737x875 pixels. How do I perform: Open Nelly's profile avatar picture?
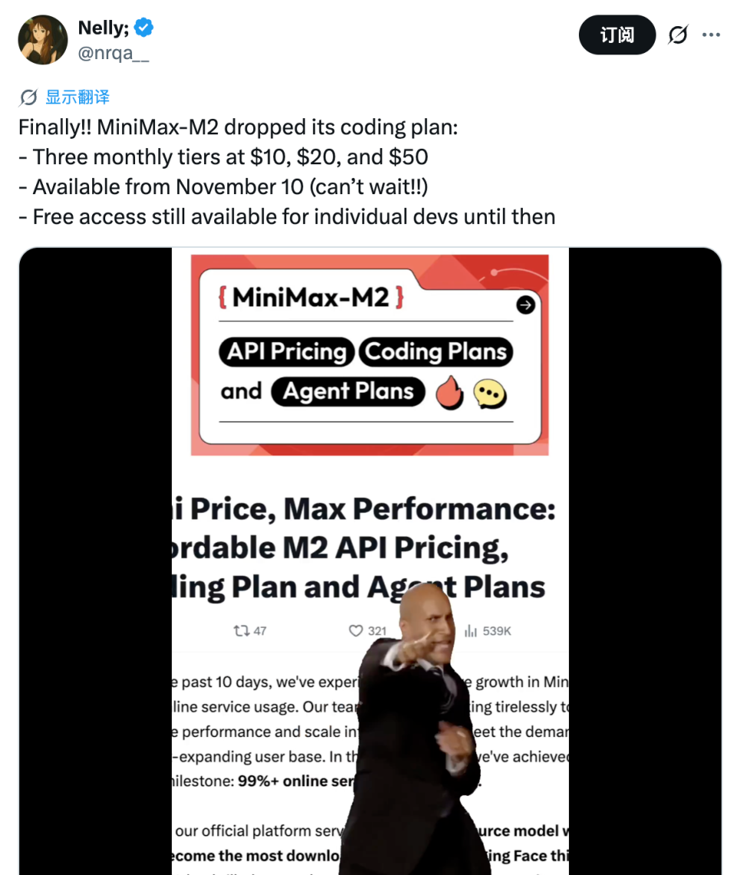click(42, 40)
